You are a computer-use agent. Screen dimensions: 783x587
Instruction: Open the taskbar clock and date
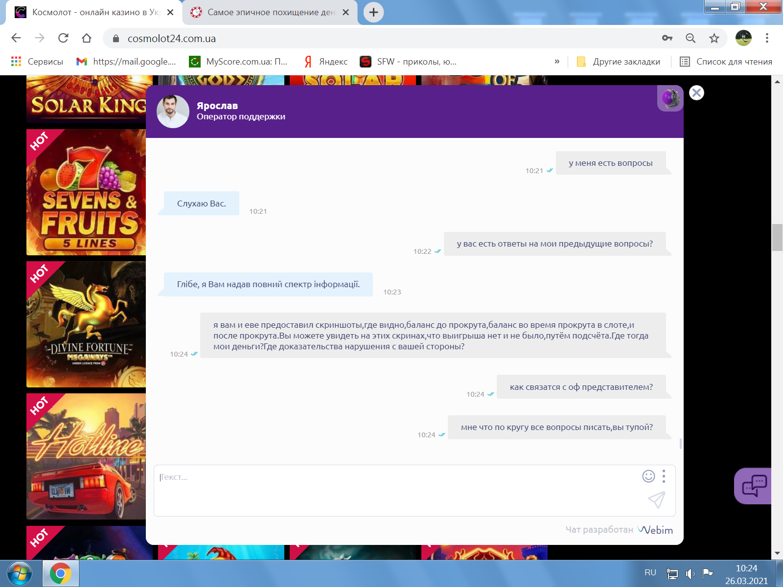(746, 574)
